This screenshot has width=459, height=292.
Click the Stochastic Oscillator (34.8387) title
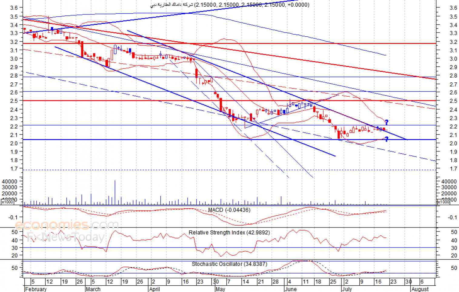click(x=229, y=264)
